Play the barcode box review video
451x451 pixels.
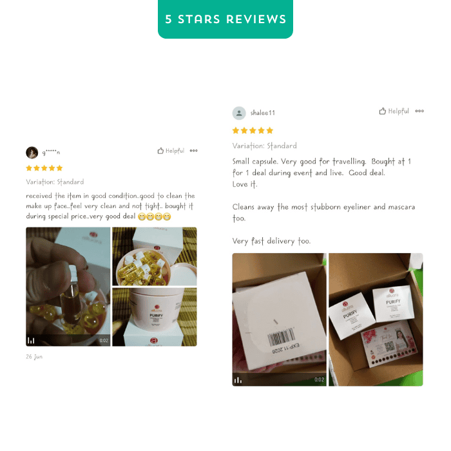point(279,320)
